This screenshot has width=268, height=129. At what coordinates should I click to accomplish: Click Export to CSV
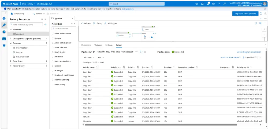point(250,57)
